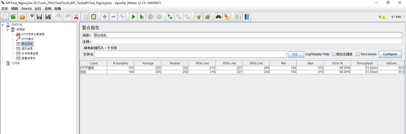The width and height of the screenshot is (406, 134).
Task: Click the HTTP请求 row label cell
Action: tap(93, 68)
